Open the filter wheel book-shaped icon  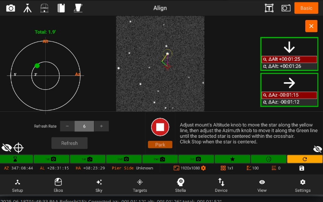(61, 8)
